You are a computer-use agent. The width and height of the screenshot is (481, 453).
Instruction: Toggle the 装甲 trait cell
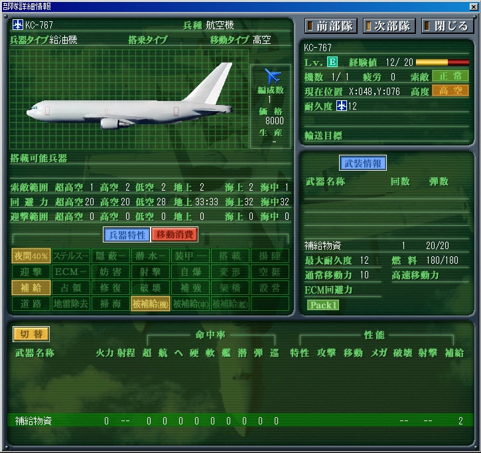pos(190,256)
